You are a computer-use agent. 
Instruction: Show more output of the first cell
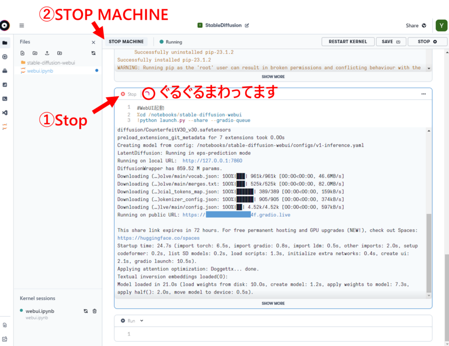point(273,77)
